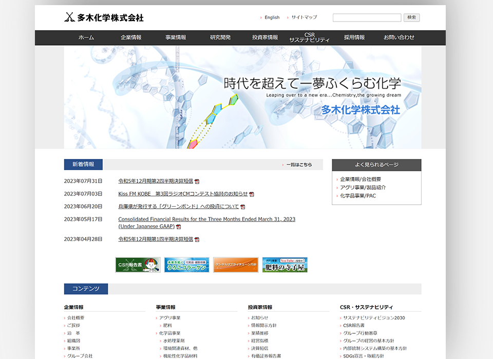Open PDF icon beside グリーンボンド news item
The width and height of the screenshot is (493, 359).
pyautogui.click(x=242, y=206)
